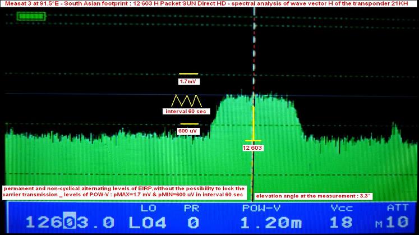Click the elevation angle annotation text

click(314, 196)
